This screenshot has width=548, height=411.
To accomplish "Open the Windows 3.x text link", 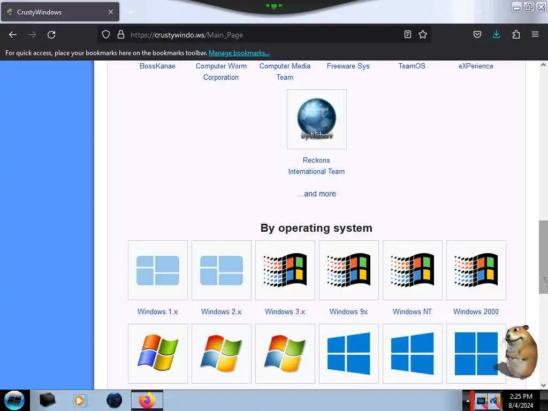I will pos(285,311).
